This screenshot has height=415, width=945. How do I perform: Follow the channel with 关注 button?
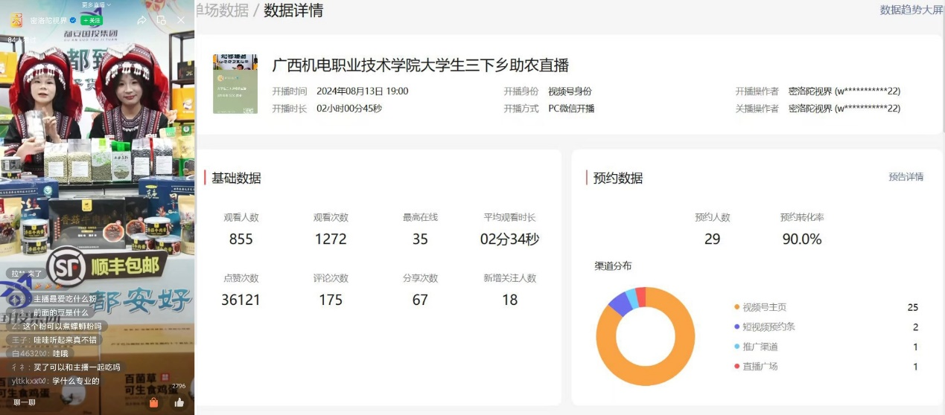(x=92, y=21)
